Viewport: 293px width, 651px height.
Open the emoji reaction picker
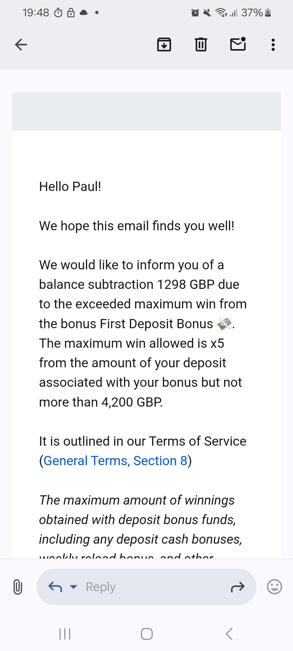tap(274, 587)
